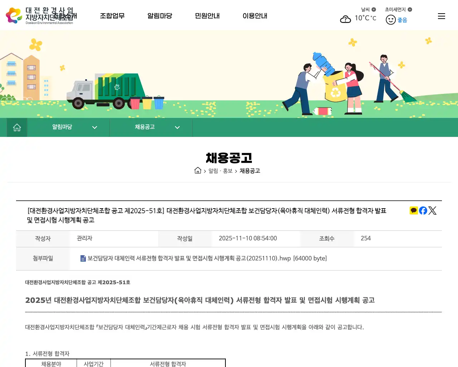Viewport: 458px width, 367px height.
Task: Share the post via KakaoTalk icon
Action: point(413,210)
